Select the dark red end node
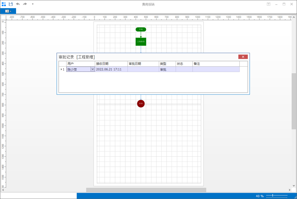Image resolution: width=297 pixels, height=199 pixels. point(141,103)
